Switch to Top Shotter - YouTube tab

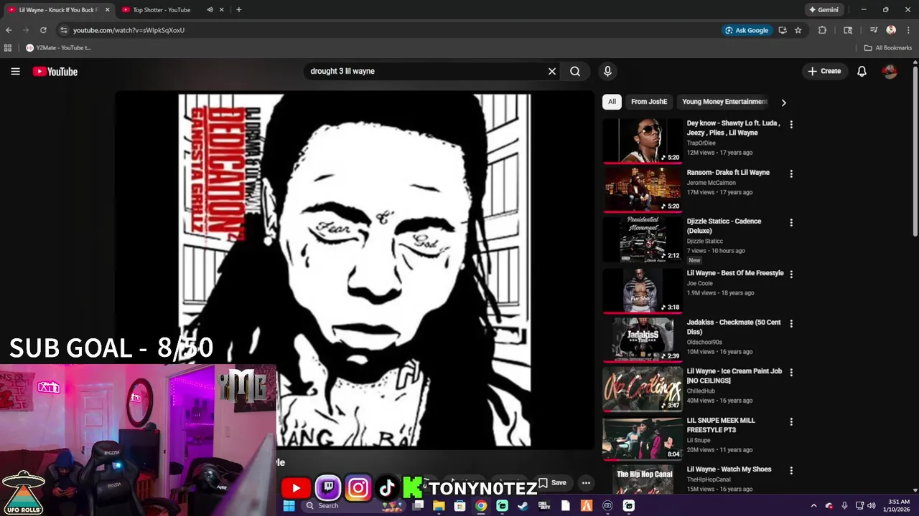162,10
